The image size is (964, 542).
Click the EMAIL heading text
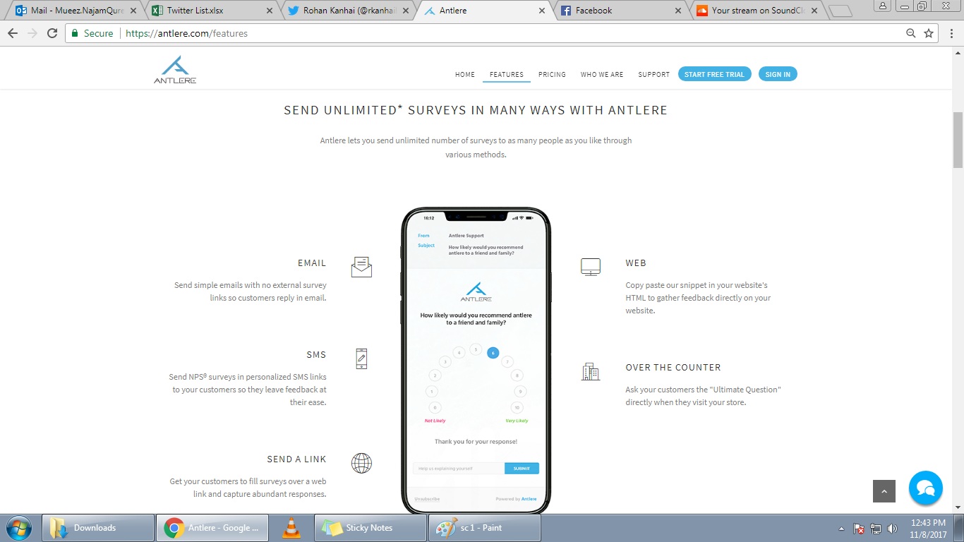coord(312,263)
